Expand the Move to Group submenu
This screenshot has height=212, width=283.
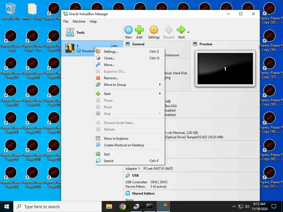130,85
